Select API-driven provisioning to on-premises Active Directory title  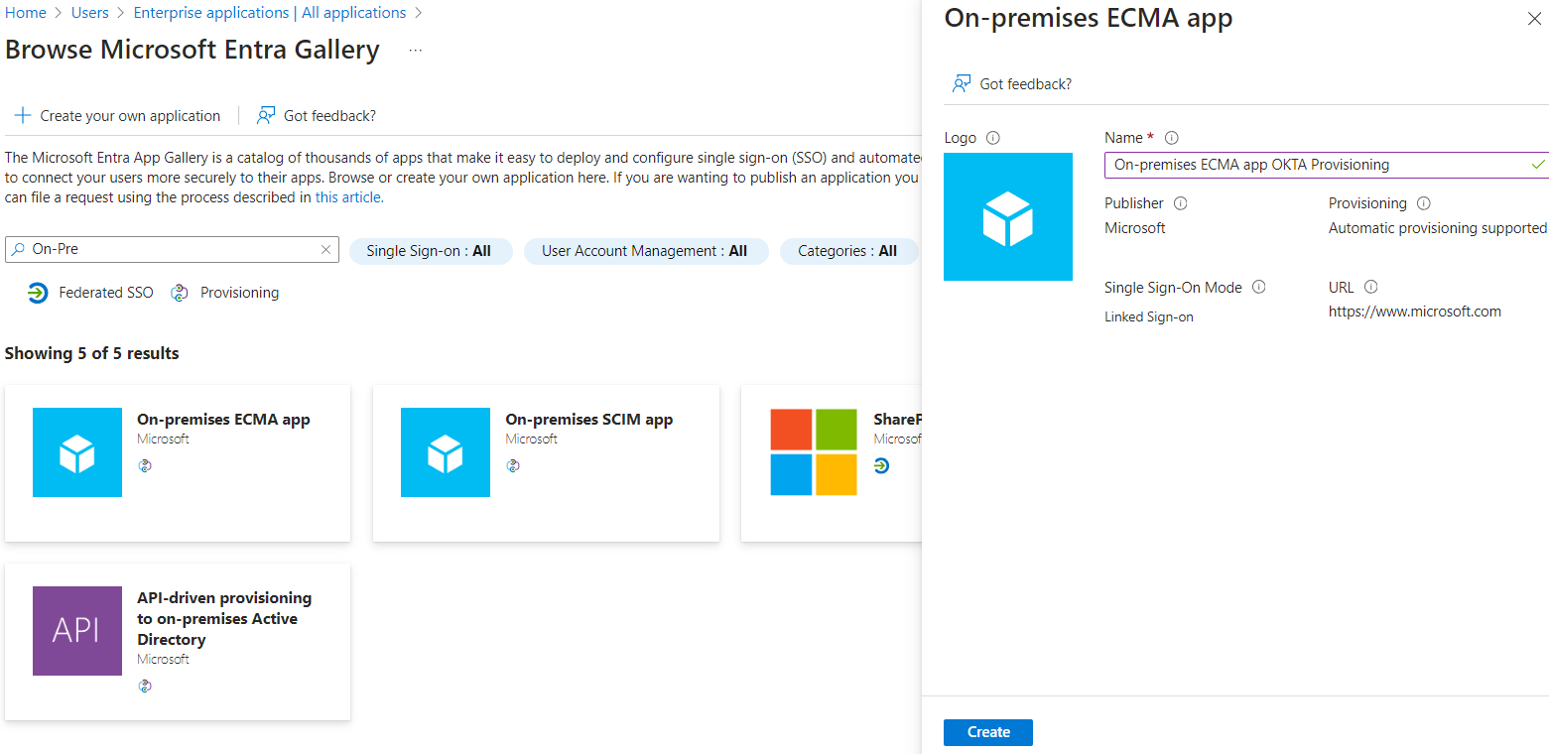coord(224,619)
